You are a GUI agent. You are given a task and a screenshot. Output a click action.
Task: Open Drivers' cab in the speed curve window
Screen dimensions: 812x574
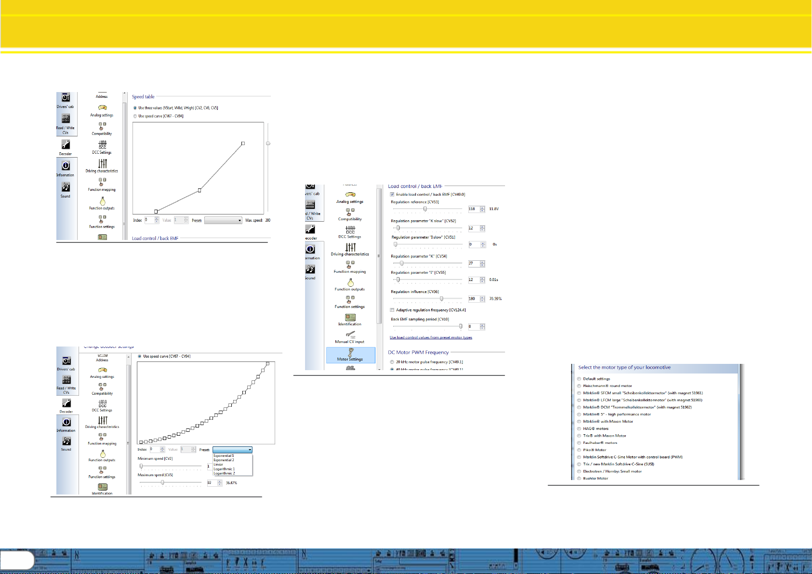pos(66,363)
